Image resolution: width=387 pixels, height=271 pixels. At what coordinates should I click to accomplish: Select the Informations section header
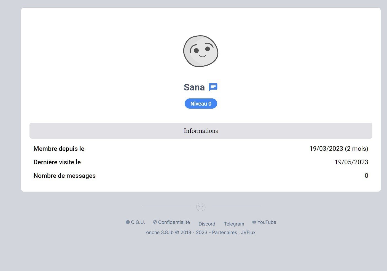201,131
